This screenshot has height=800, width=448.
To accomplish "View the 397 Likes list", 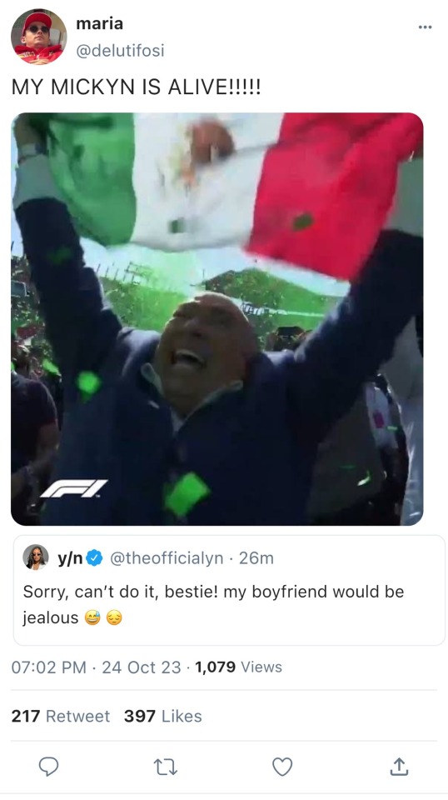I will [x=163, y=717].
